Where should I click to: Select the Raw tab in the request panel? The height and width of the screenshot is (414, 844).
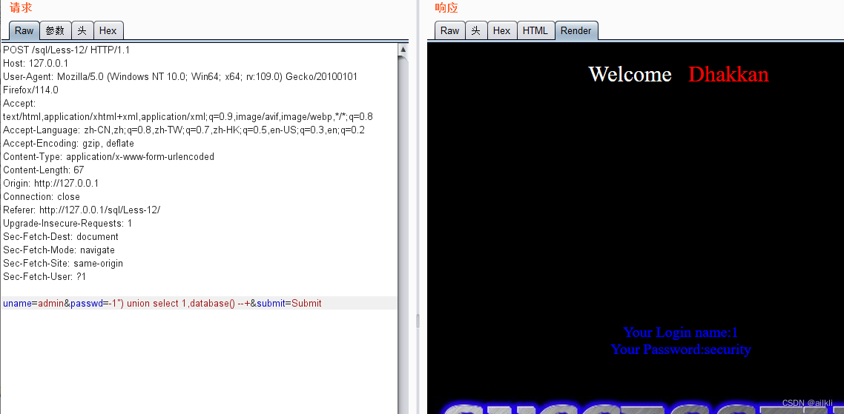click(x=24, y=30)
